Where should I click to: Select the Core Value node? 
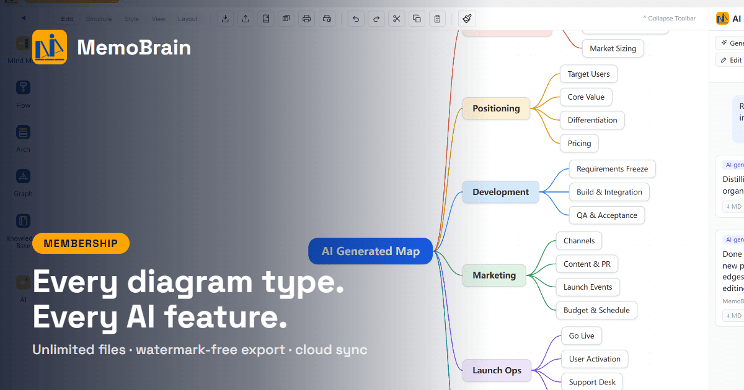586,97
